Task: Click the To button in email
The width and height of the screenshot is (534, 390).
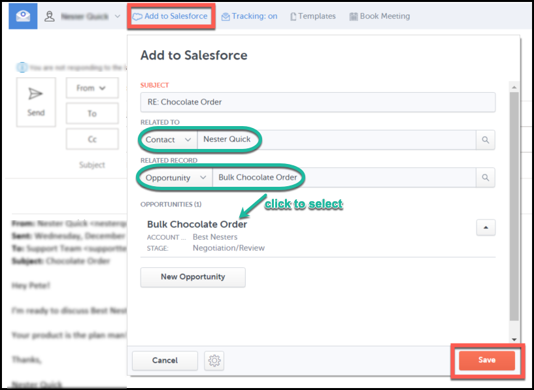Action: tap(92, 114)
